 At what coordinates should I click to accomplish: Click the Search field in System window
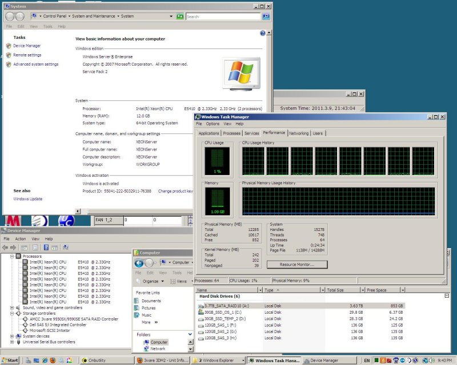tap(223, 17)
